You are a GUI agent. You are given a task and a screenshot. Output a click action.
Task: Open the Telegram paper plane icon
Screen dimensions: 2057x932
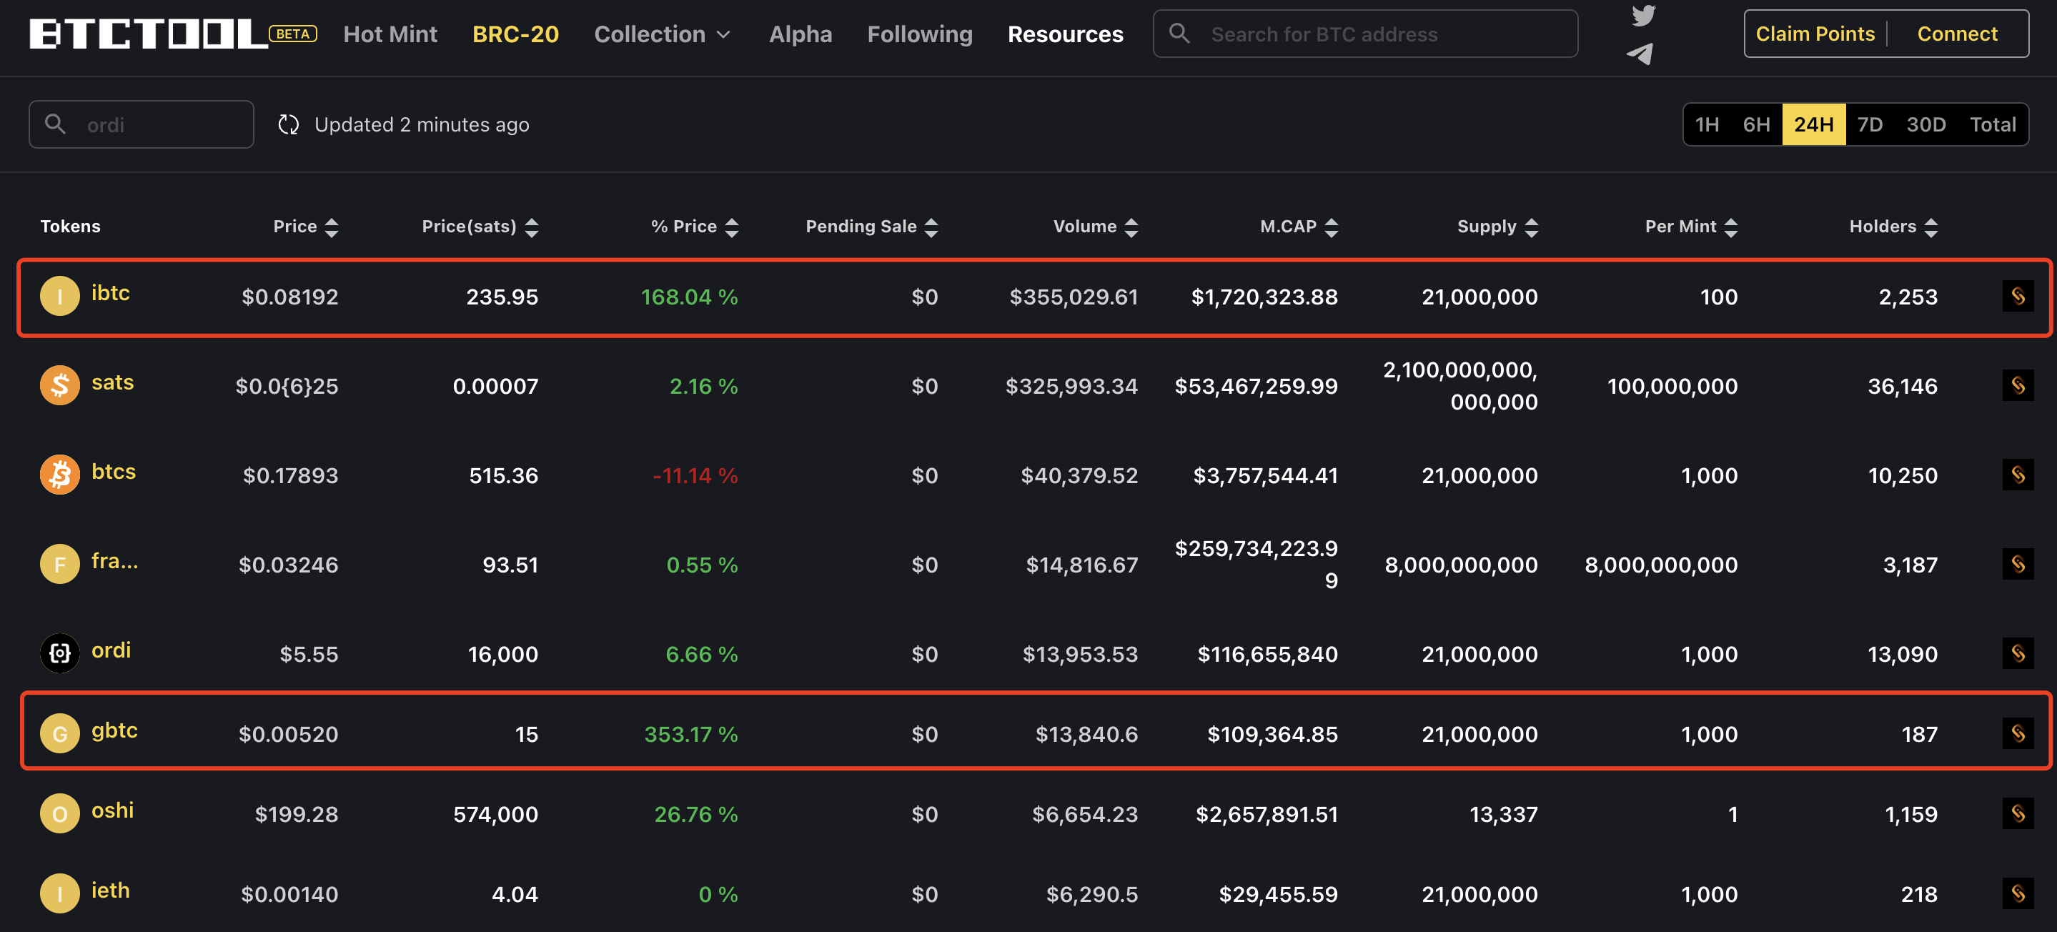[x=1640, y=54]
